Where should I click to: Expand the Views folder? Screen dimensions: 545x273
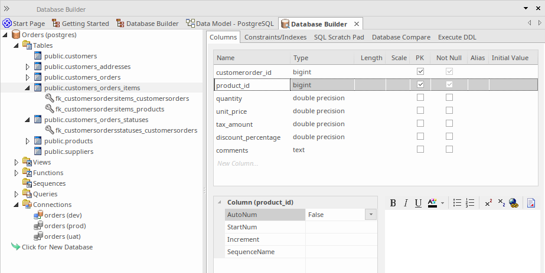point(17,162)
